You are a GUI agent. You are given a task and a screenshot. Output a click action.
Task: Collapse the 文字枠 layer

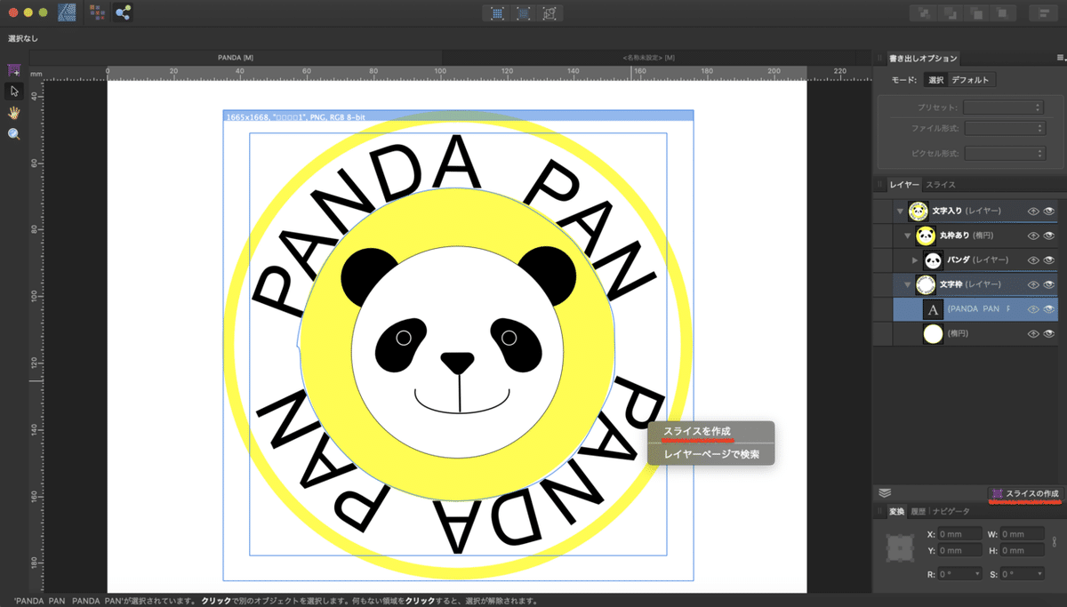908,284
